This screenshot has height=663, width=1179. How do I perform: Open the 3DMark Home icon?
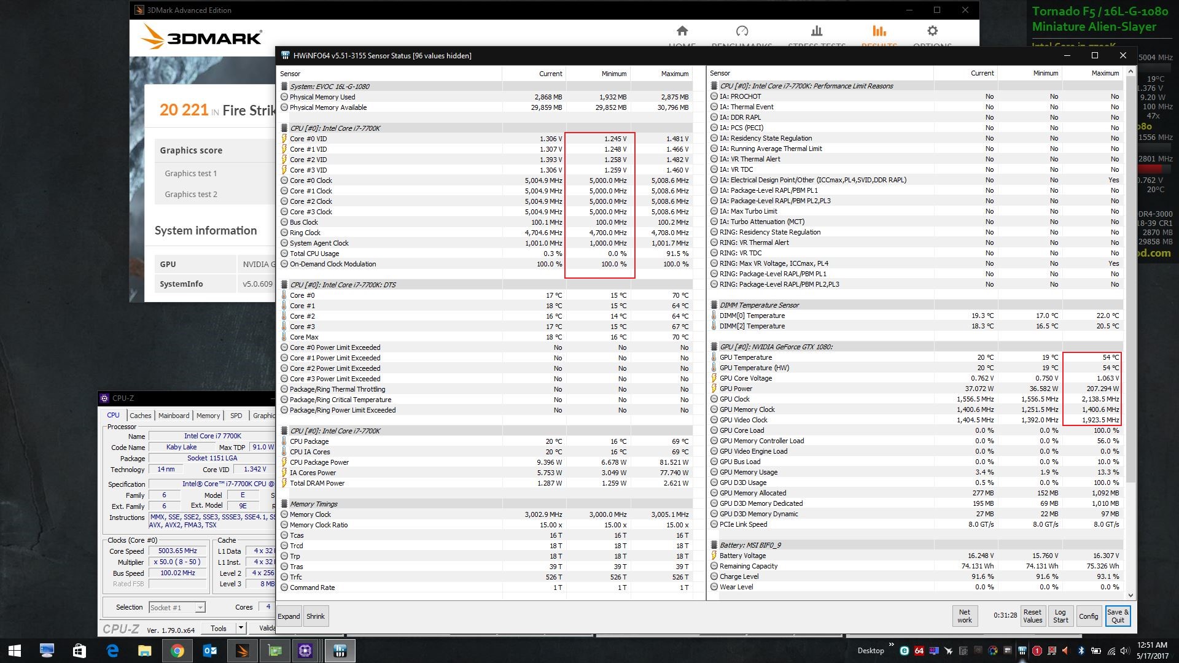pos(682,31)
